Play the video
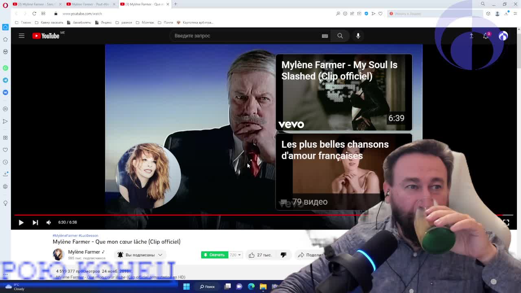 (21, 222)
